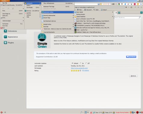Image resolution: width=143 pixels, height=114 pixels.
Task: Click the Facebook icon in status bar
Action: point(133,112)
